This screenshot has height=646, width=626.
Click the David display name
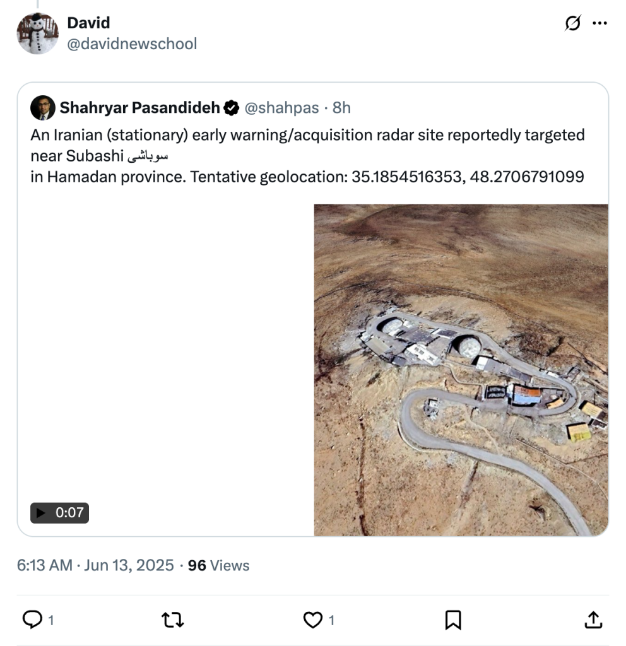coord(88,23)
